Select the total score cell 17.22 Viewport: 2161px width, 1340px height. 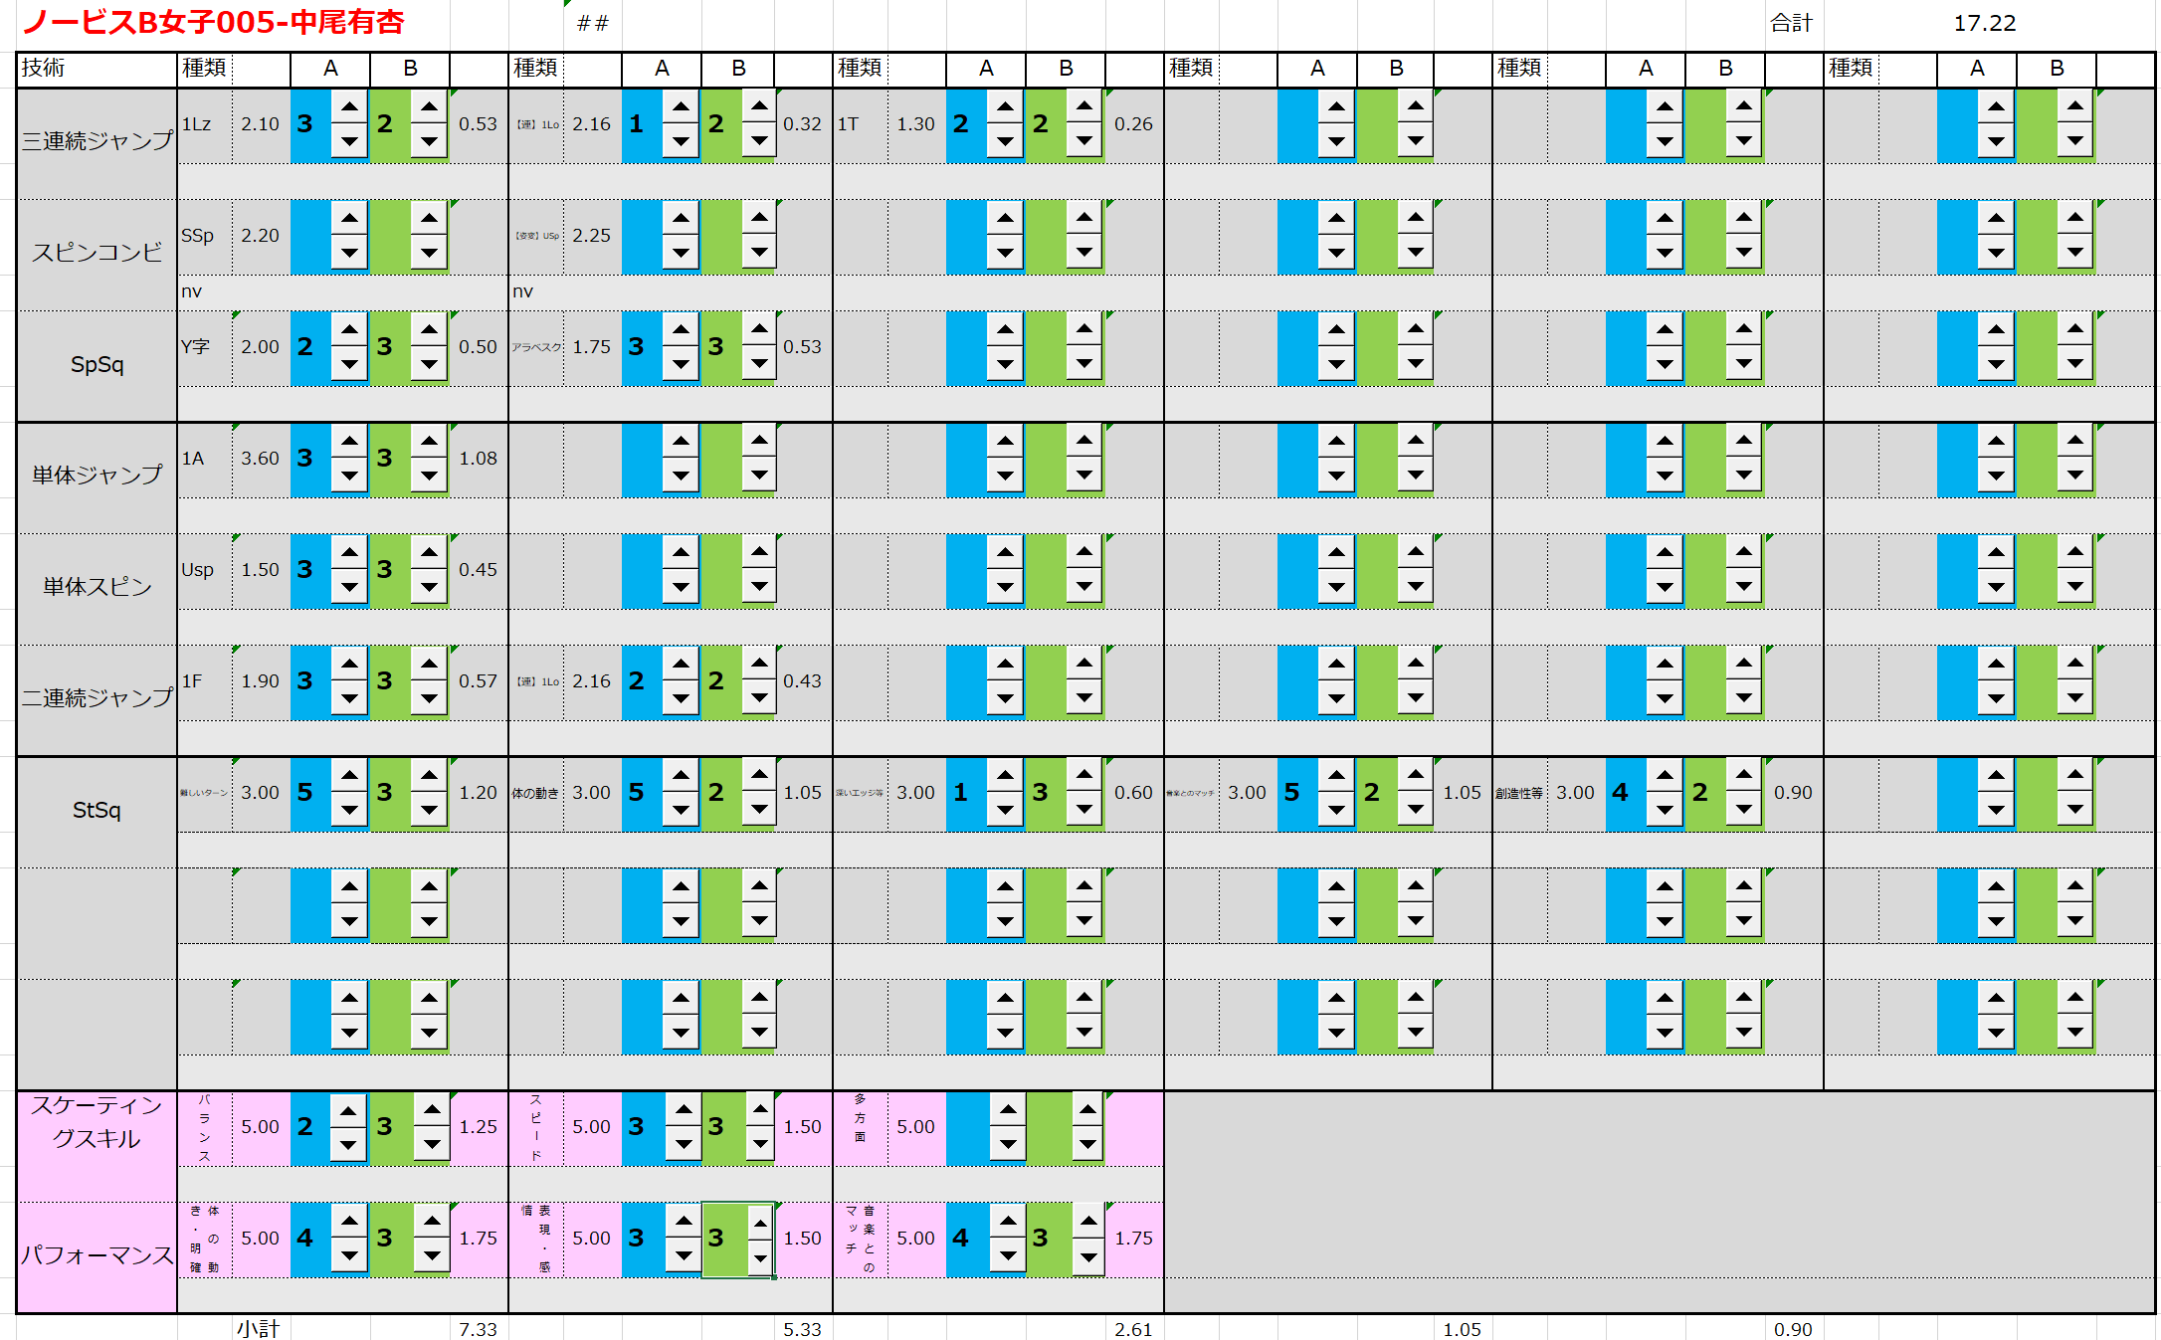click(x=1984, y=23)
